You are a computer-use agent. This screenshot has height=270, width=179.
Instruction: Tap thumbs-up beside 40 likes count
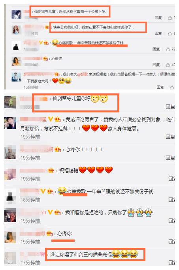[x=168, y=65]
